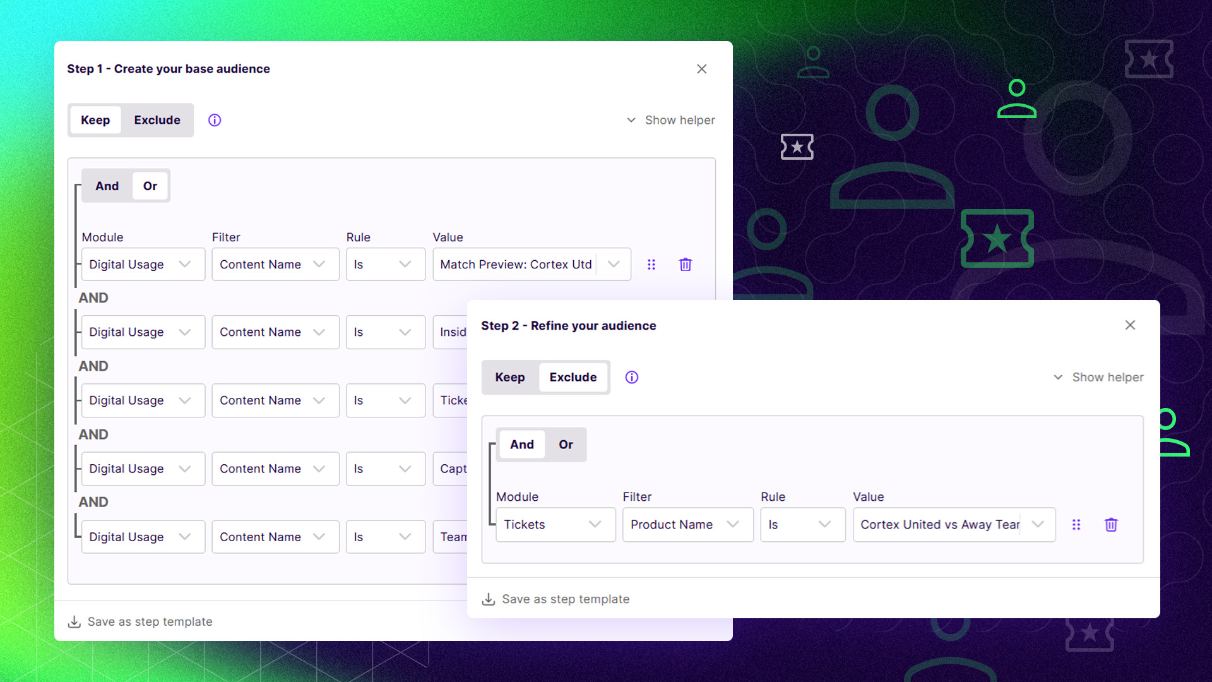This screenshot has height=682, width=1212.
Task: Switch Step 1 to Exclude mode
Action: point(157,120)
